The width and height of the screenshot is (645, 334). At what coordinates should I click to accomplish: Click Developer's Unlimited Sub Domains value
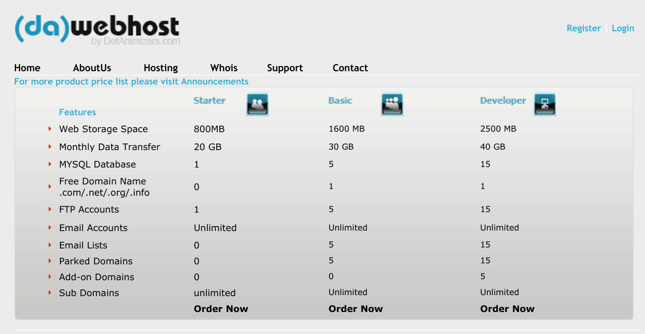500,292
